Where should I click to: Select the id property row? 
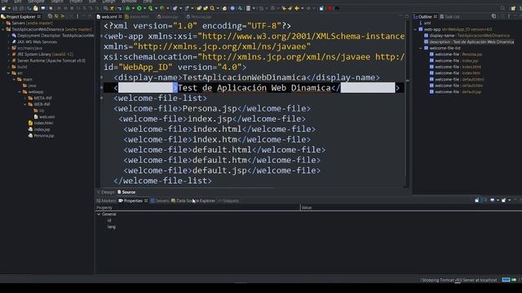(109, 221)
